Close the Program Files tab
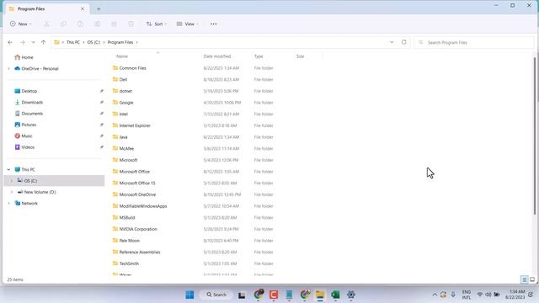The height and width of the screenshot is (303, 539). (83, 9)
